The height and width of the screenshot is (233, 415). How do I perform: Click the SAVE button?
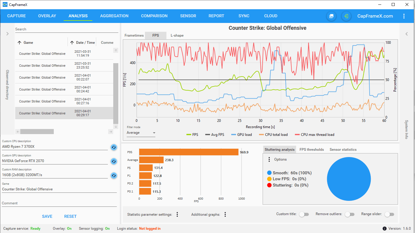click(47, 216)
